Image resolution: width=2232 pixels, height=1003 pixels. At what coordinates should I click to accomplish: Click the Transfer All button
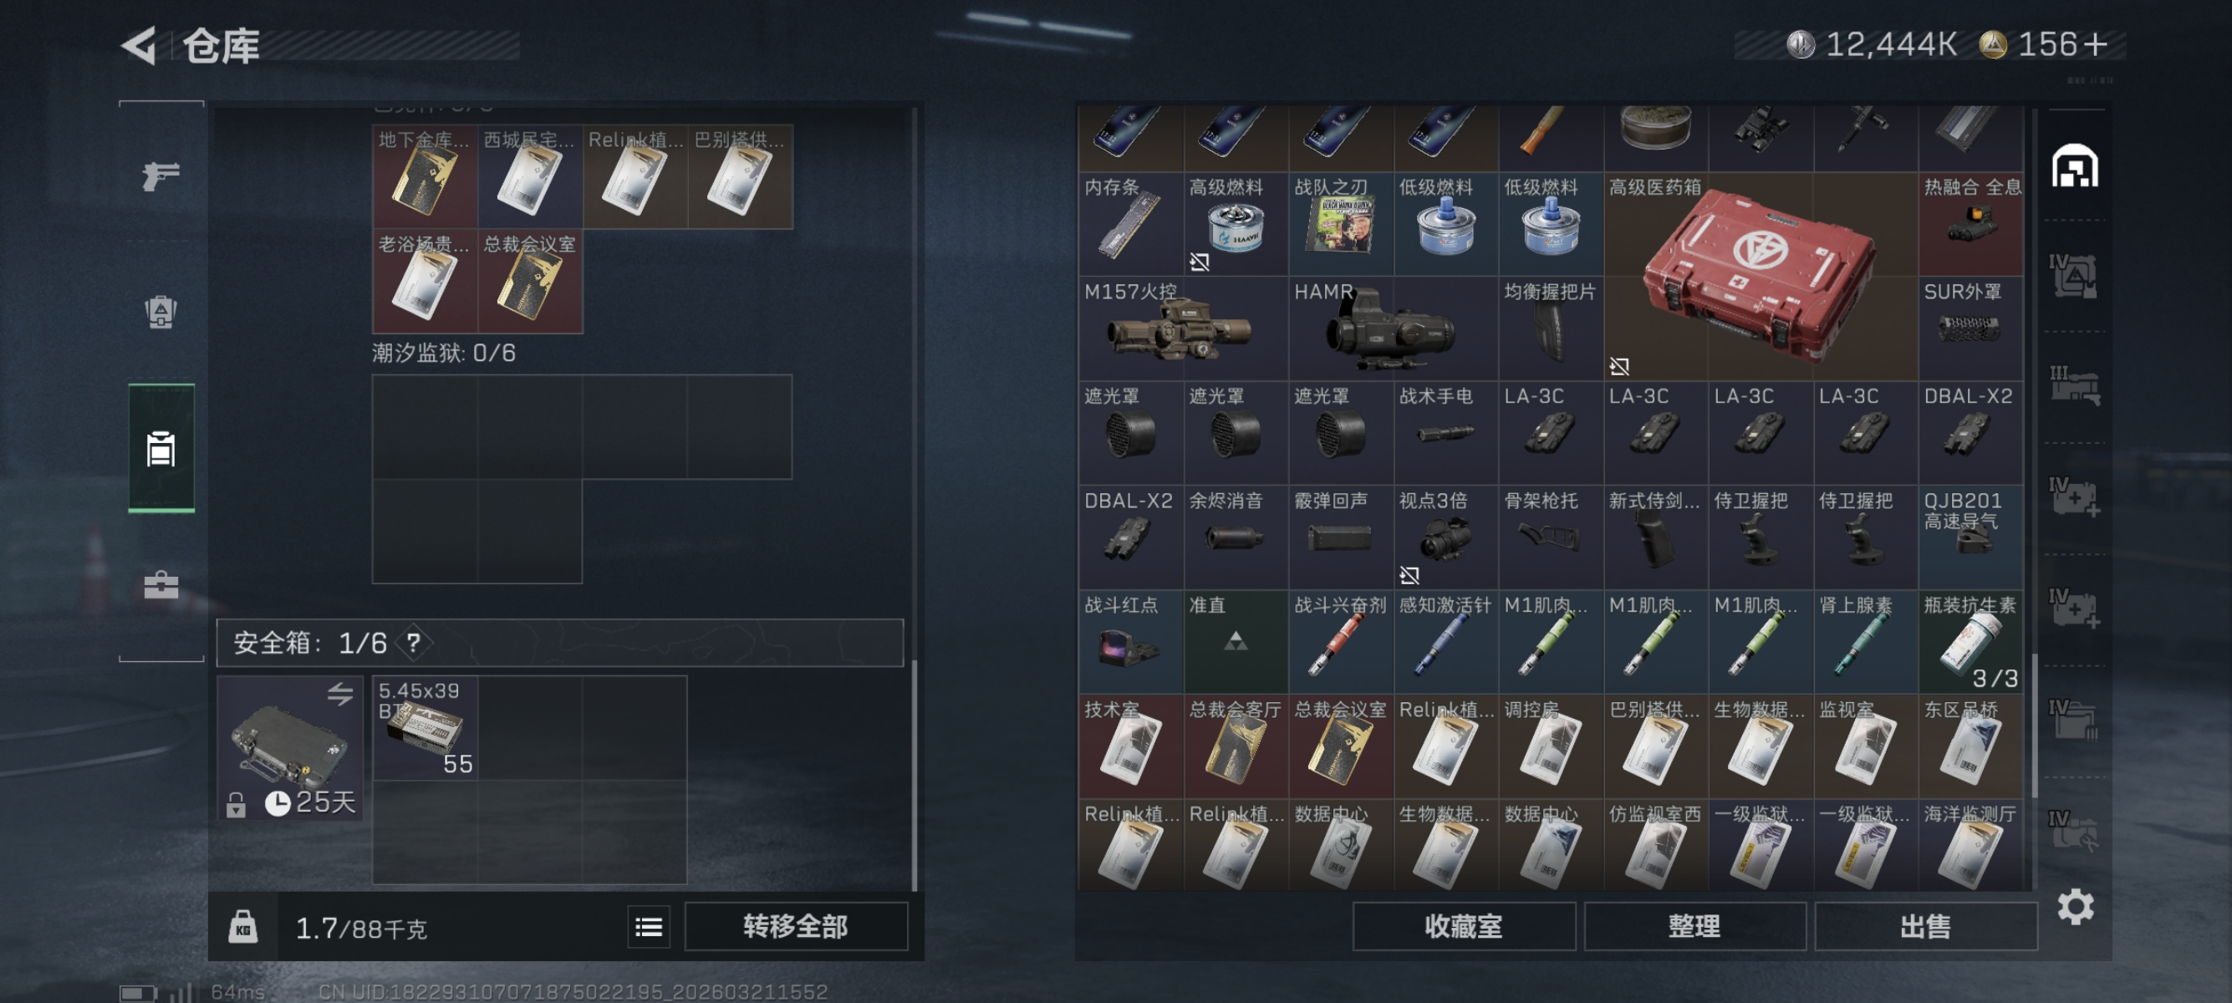(x=795, y=927)
